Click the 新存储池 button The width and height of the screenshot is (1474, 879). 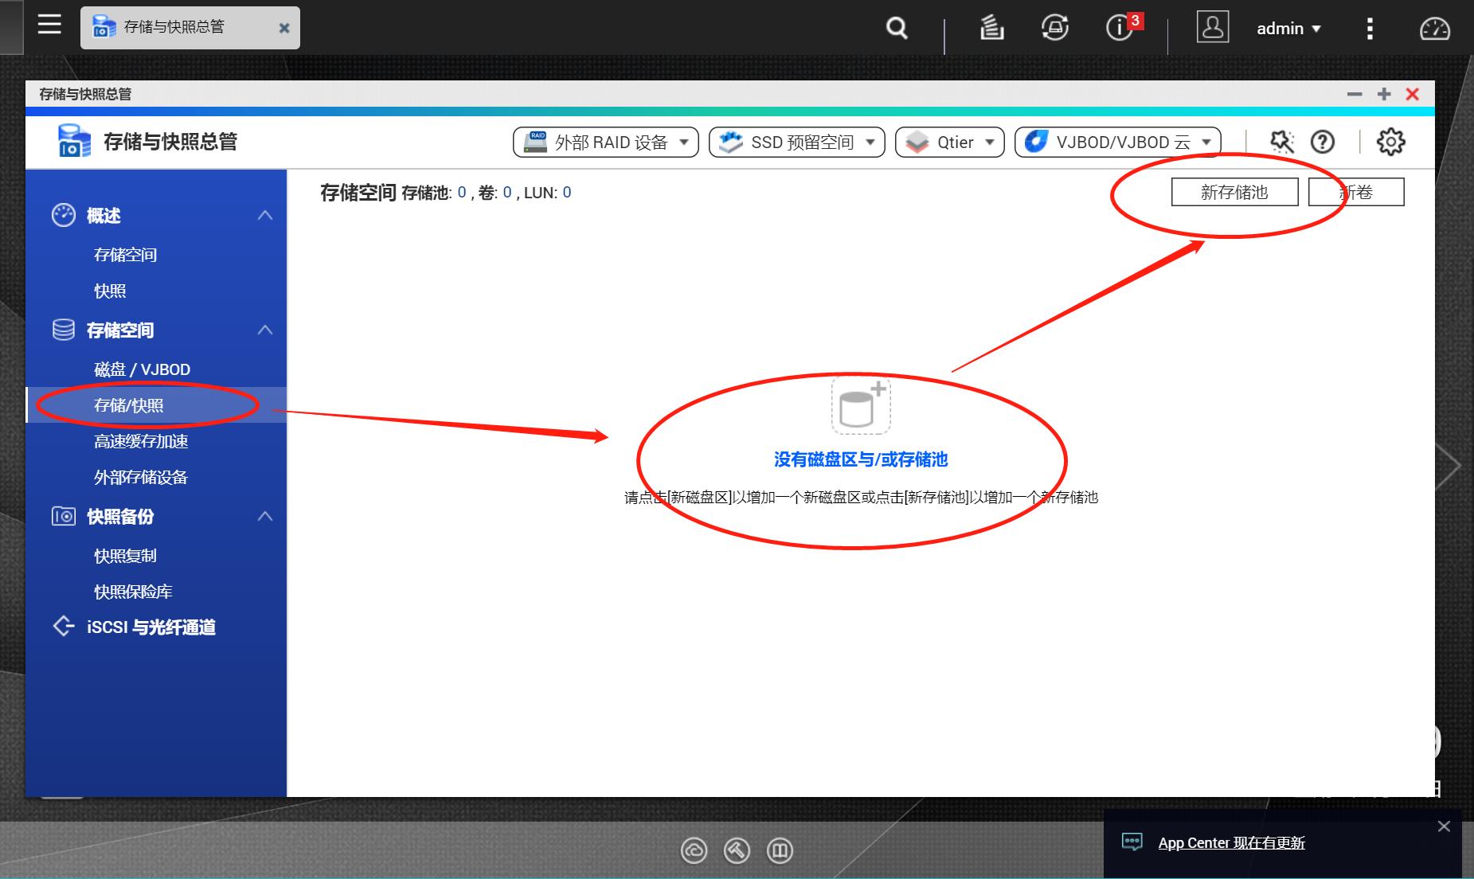1234,191
